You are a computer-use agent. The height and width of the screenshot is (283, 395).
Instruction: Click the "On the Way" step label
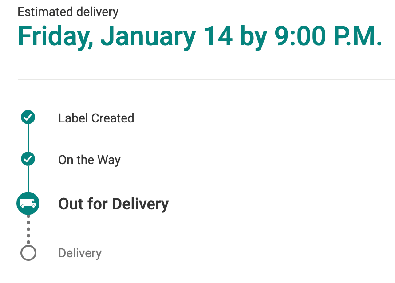[89, 160]
